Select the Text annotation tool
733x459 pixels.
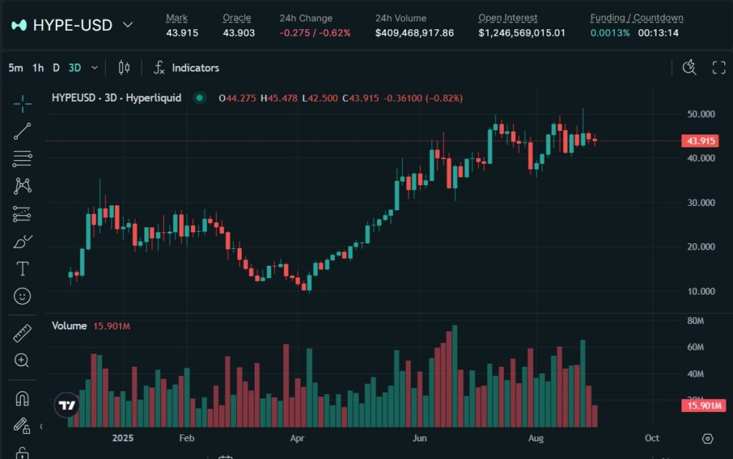pos(22,269)
